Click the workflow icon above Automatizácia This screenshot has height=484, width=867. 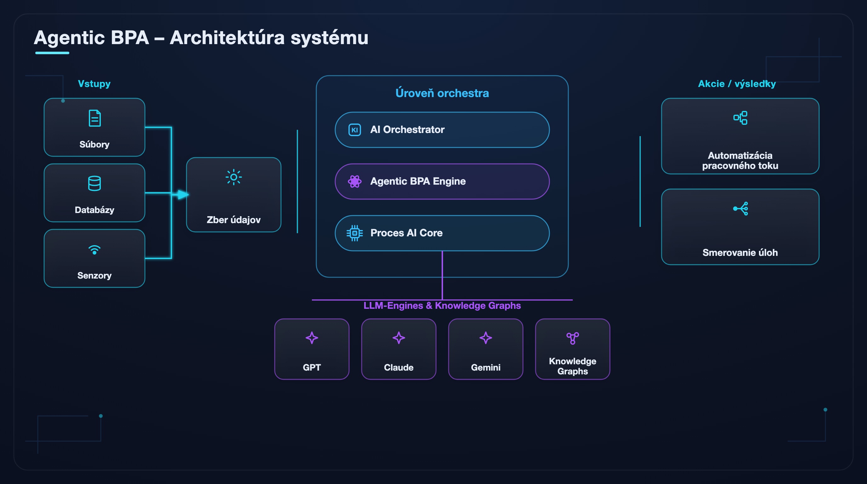pos(740,118)
